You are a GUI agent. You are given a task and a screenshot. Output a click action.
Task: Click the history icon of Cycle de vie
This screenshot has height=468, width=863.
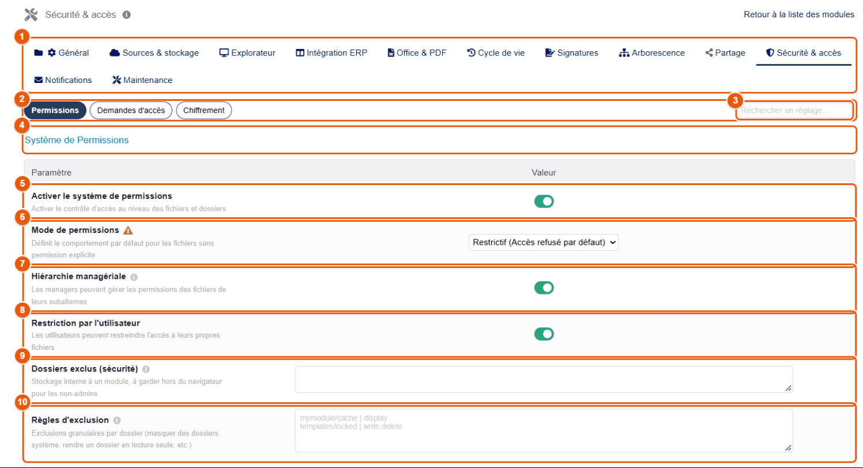point(471,53)
